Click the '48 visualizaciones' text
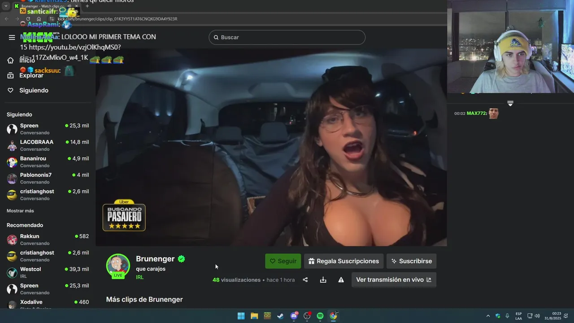574x323 pixels. pos(236,280)
